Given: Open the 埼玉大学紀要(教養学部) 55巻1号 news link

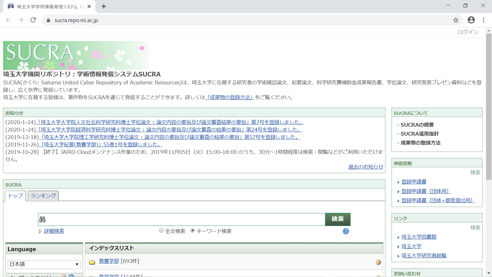Looking at the screenshot, I should tap(100, 144).
